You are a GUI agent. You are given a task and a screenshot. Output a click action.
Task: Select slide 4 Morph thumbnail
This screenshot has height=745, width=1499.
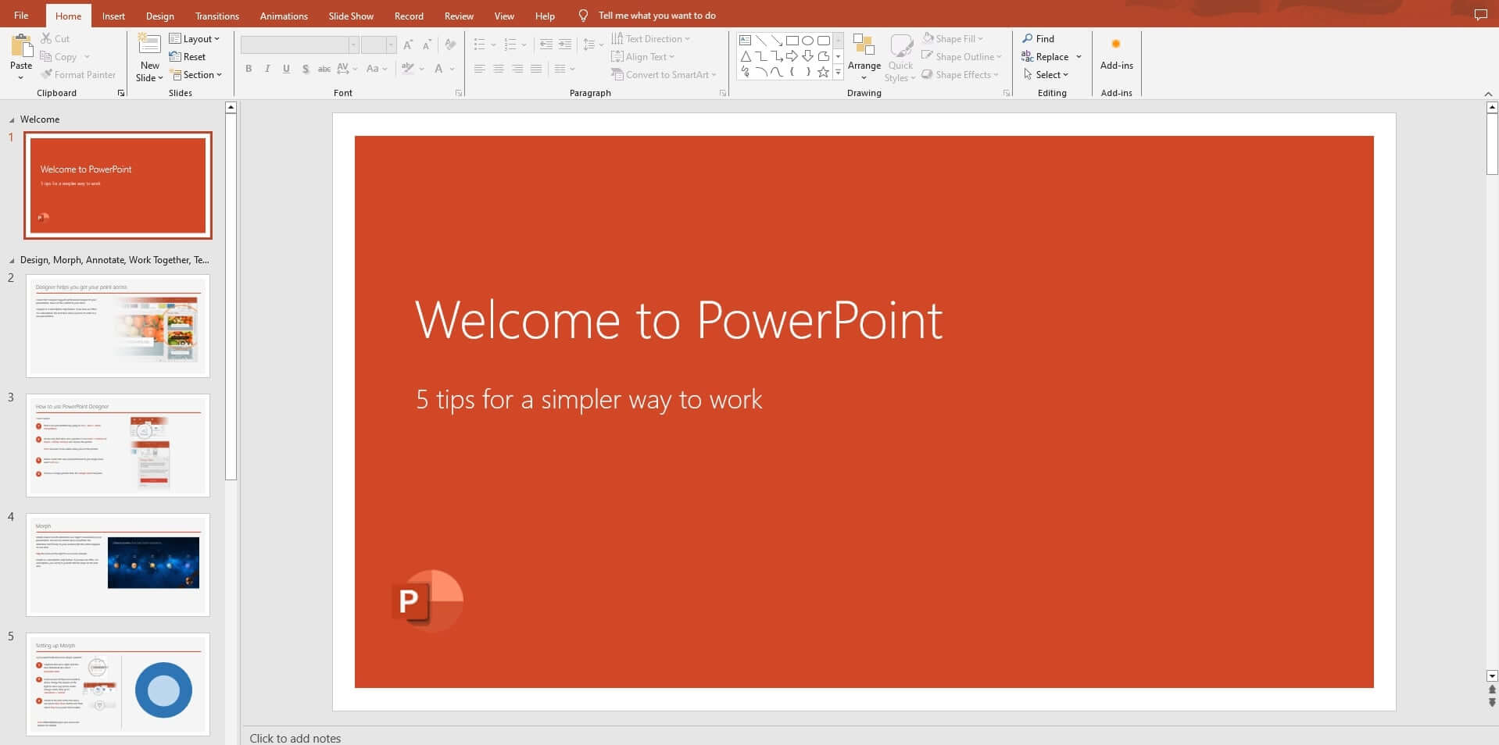point(118,565)
